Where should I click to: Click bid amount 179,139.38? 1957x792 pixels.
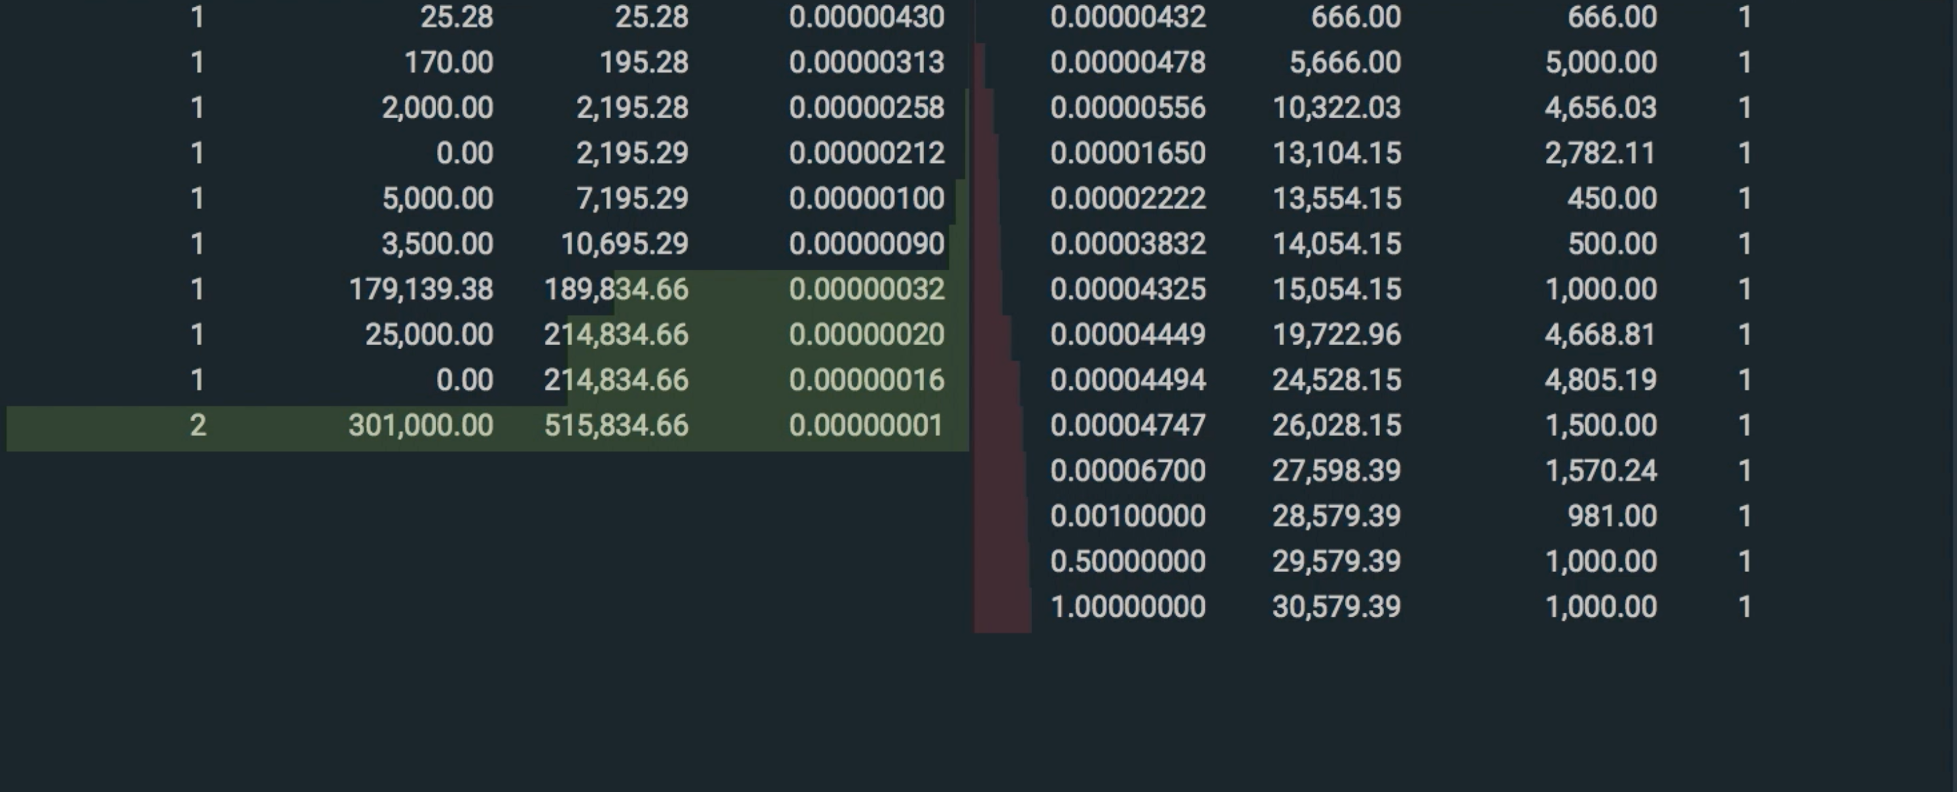[x=421, y=289]
